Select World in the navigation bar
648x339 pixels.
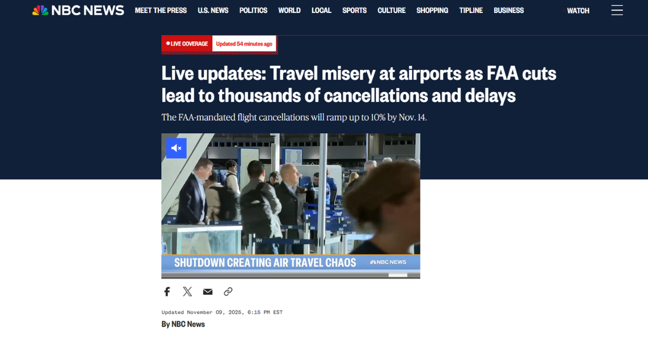289,10
